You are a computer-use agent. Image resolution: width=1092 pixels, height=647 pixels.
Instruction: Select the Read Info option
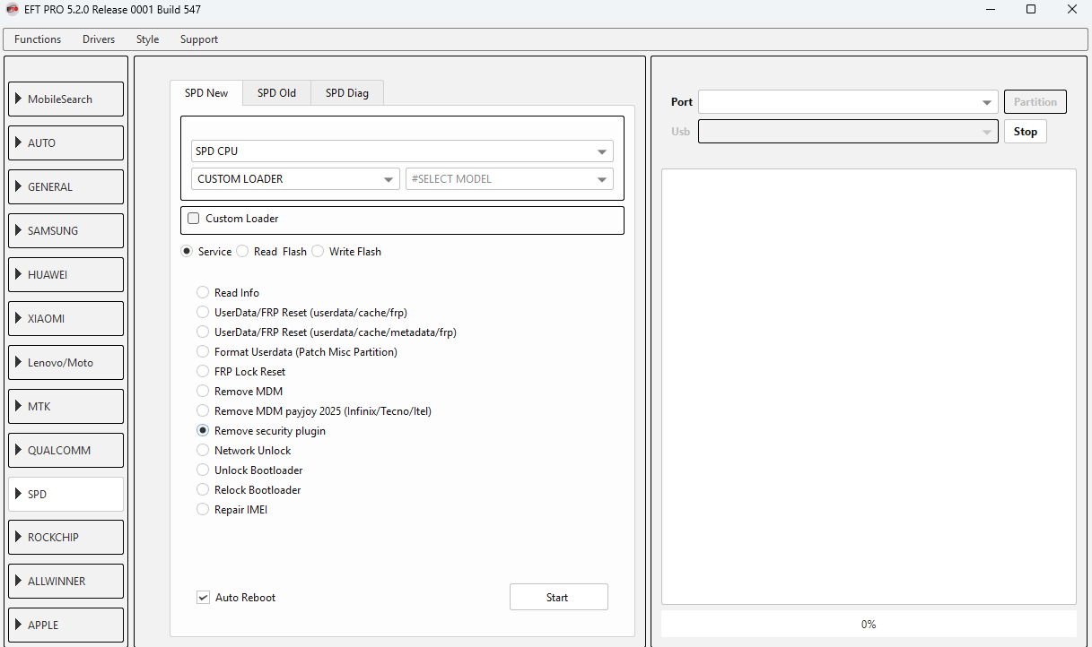[228, 293]
